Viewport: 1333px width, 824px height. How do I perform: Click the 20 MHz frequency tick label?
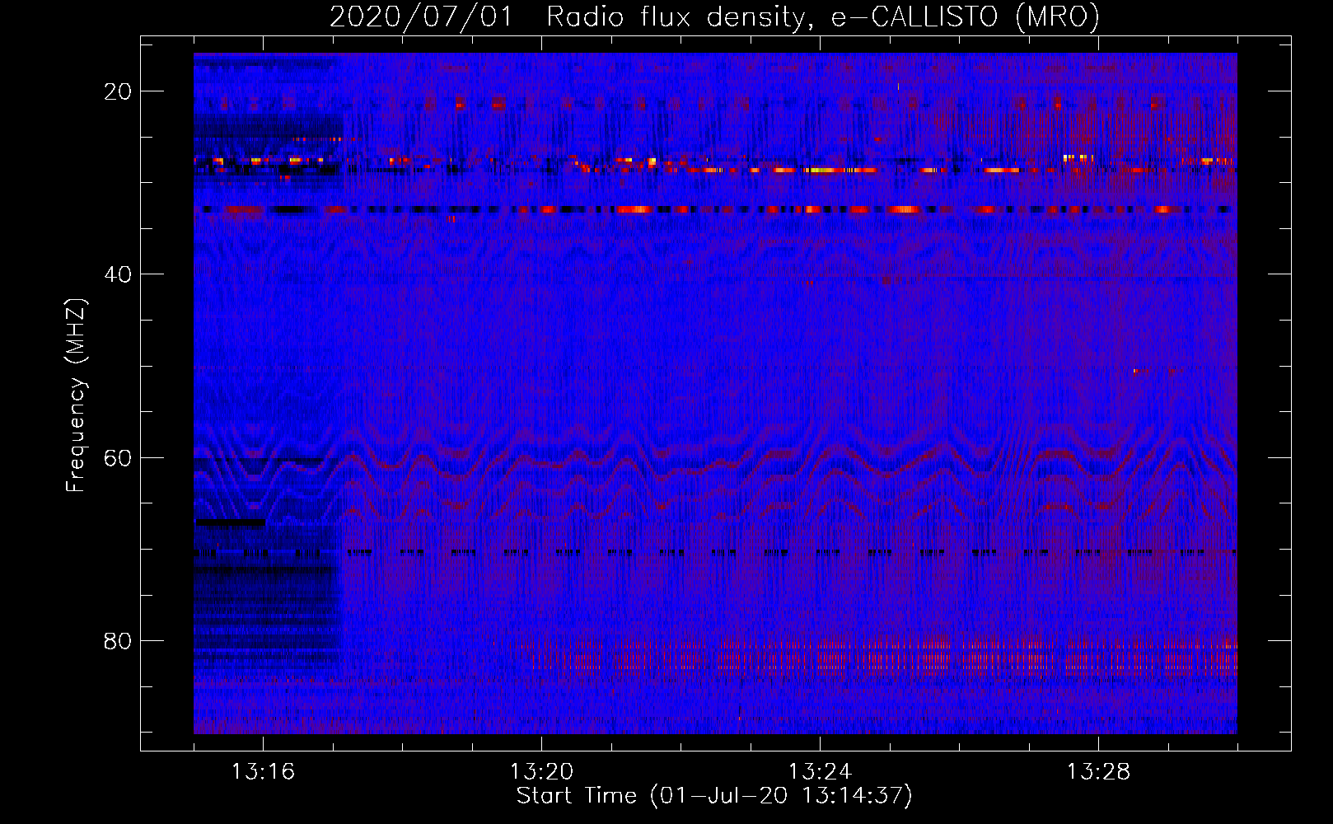[x=118, y=91]
